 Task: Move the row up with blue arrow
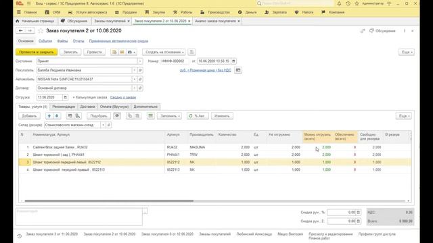[x=49, y=116]
